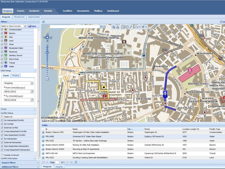Viewport: 225px width, 169px height.
Task: Pan the map east arrow
Action: (51, 37)
